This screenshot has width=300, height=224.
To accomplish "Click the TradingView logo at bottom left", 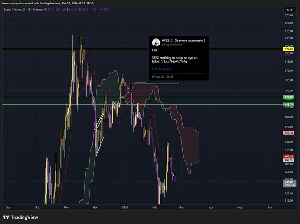I will [20, 217].
